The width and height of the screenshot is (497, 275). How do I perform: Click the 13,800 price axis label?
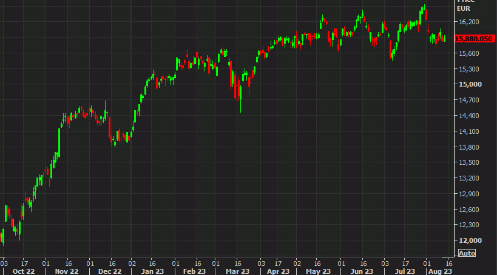click(x=469, y=147)
